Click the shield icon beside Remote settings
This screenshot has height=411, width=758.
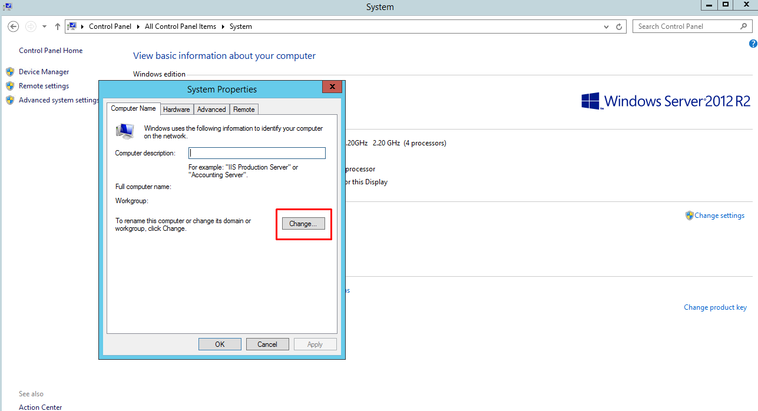10,86
